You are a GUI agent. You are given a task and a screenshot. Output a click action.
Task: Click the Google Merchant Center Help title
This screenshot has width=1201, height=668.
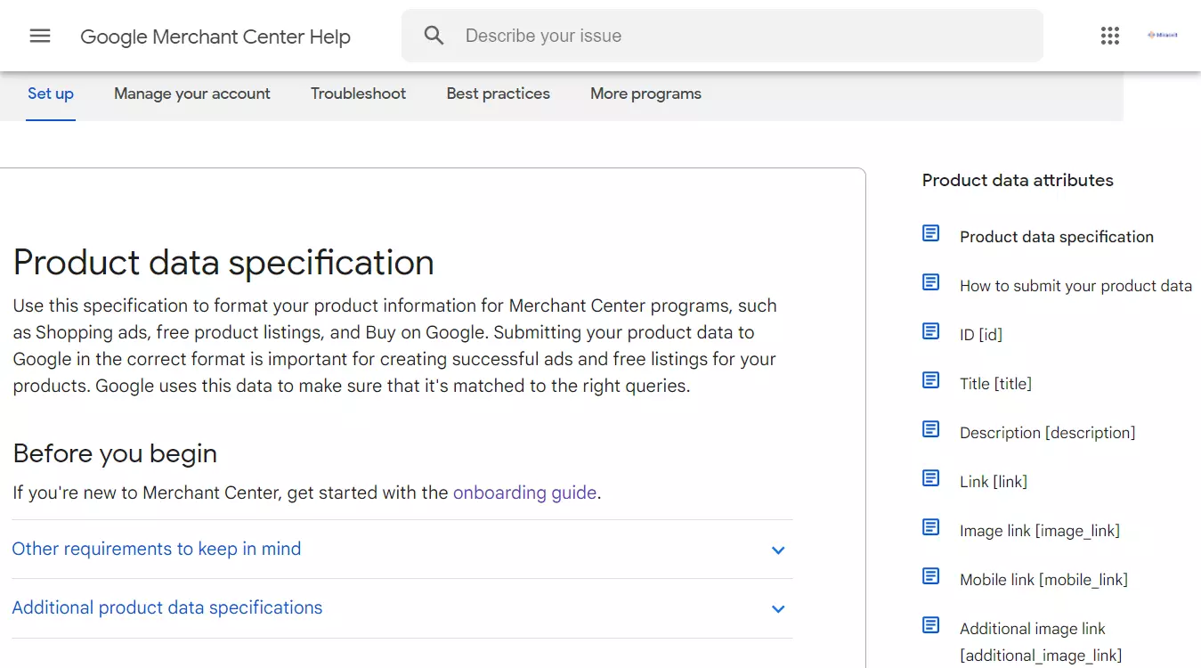215,37
